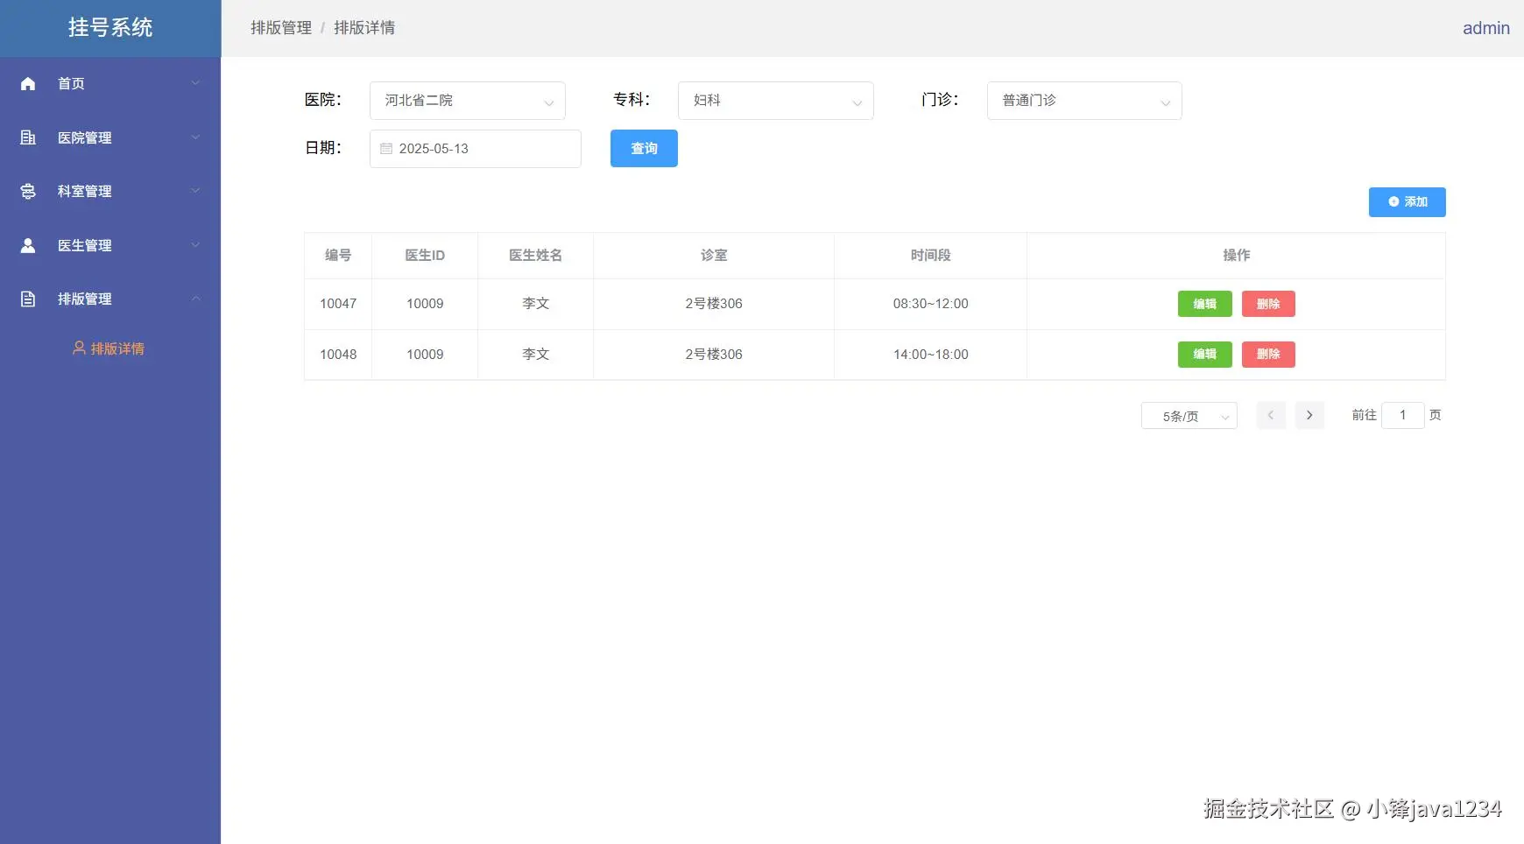Click the 查询 button
This screenshot has width=1524, height=844.
(644, 149)
